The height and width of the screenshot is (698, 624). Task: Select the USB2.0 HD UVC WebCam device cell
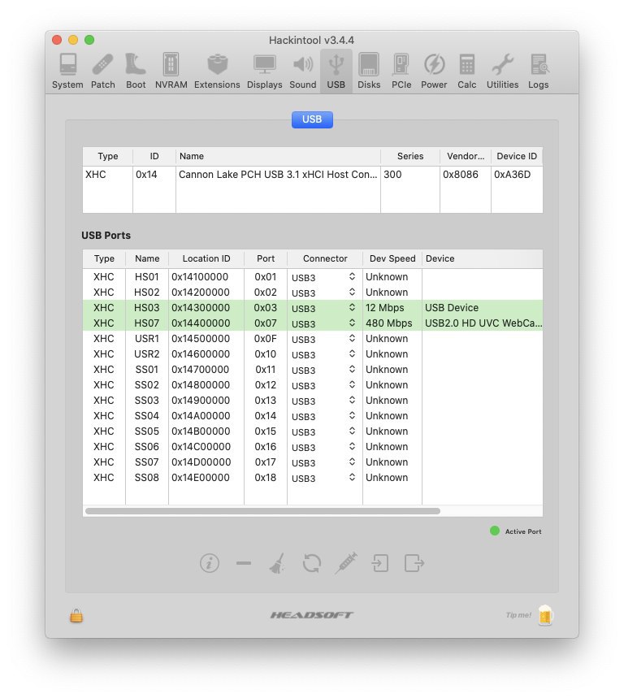[x=483, y=323]
